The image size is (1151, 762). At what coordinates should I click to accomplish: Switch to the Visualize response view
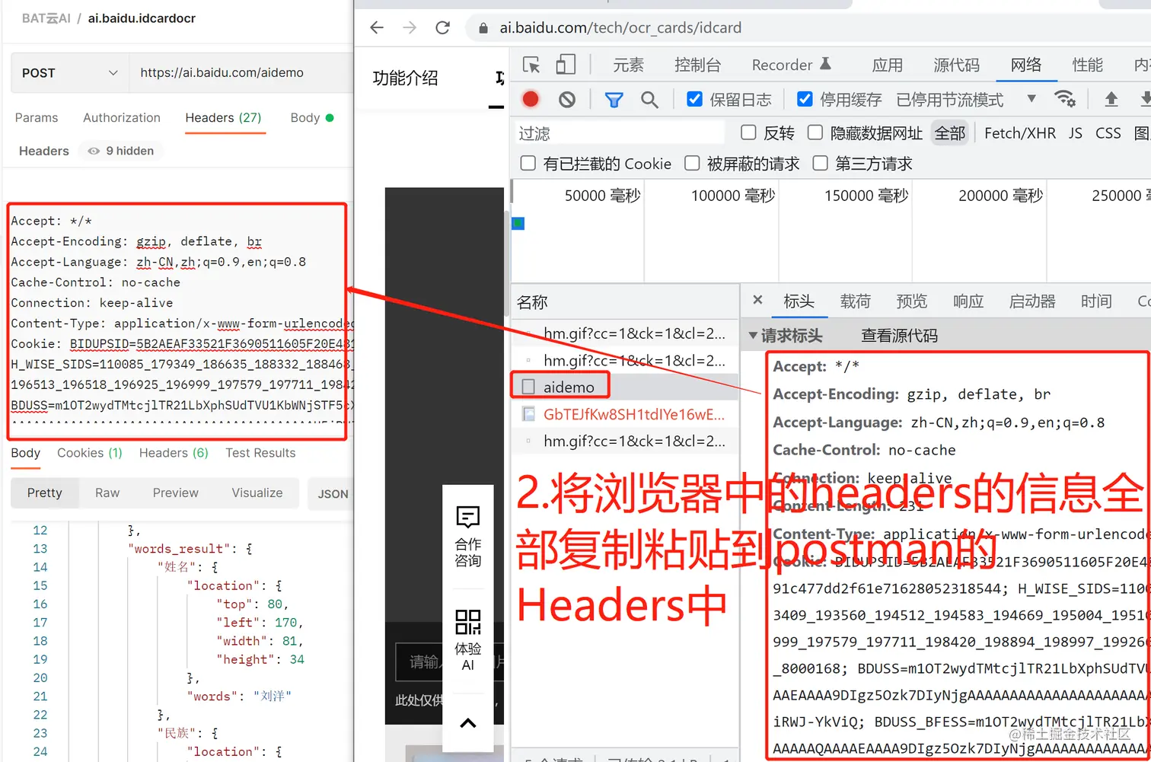click(257, 493)
